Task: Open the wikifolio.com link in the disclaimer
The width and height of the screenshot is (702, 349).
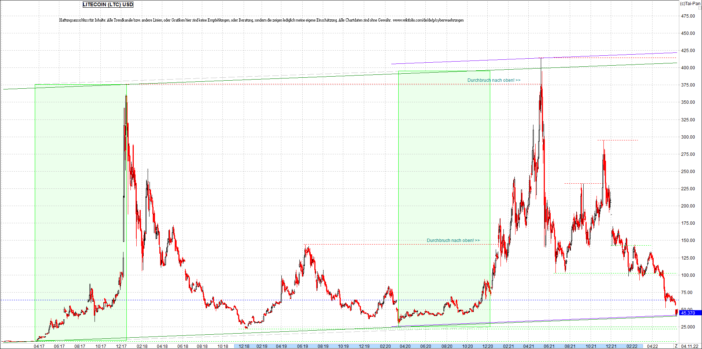Action: 428,20
